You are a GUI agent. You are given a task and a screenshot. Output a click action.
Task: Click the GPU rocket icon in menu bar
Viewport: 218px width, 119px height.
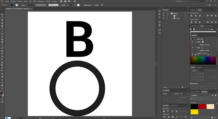[x=75, y=1]
